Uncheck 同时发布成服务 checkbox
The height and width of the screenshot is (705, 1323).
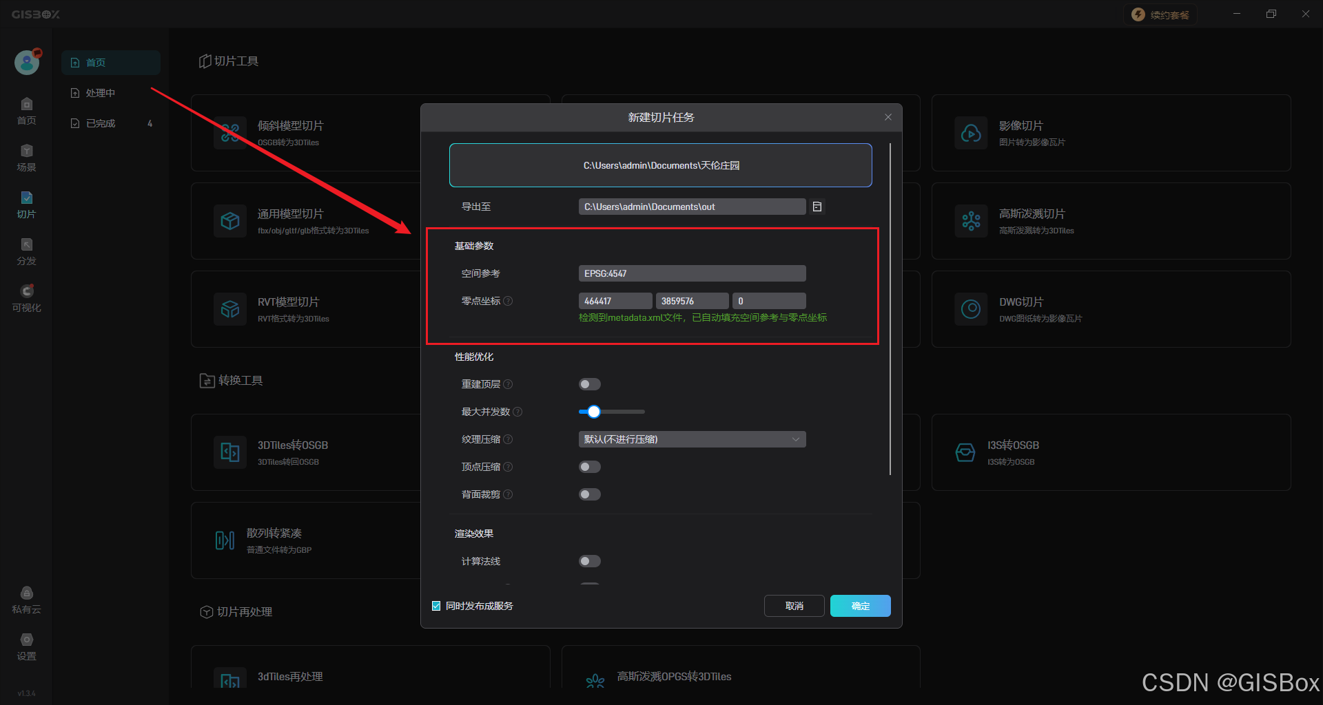tap(436, 606)
